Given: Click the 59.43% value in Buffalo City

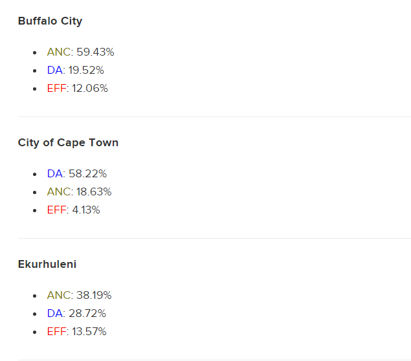Looking at the screenshot, I should coord(95,52).
